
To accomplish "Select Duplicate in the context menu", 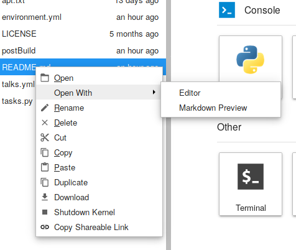I will (99, 182).
